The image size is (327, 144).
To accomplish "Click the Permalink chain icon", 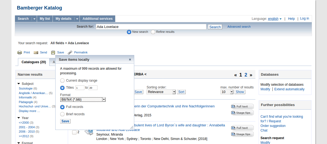I will coord(70,53).
